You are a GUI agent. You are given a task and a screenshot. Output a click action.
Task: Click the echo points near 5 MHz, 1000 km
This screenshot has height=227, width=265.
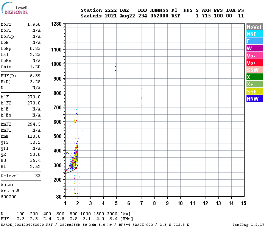pyautogui.click(x=115, y=67)
